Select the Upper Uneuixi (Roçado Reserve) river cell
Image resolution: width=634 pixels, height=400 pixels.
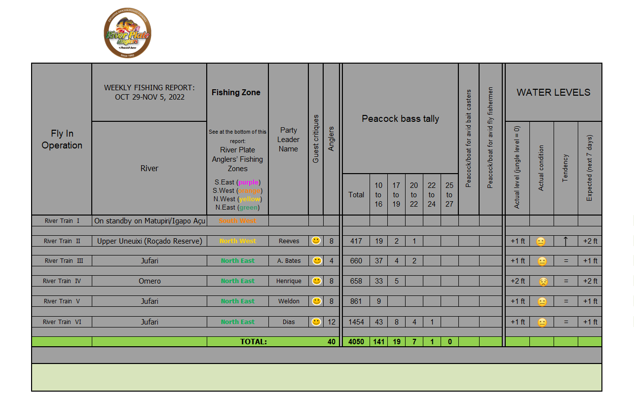(149, 241)
